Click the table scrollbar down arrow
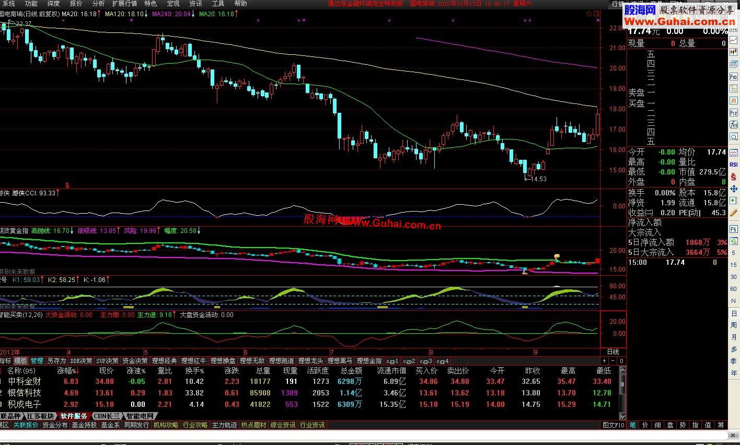 622,416
